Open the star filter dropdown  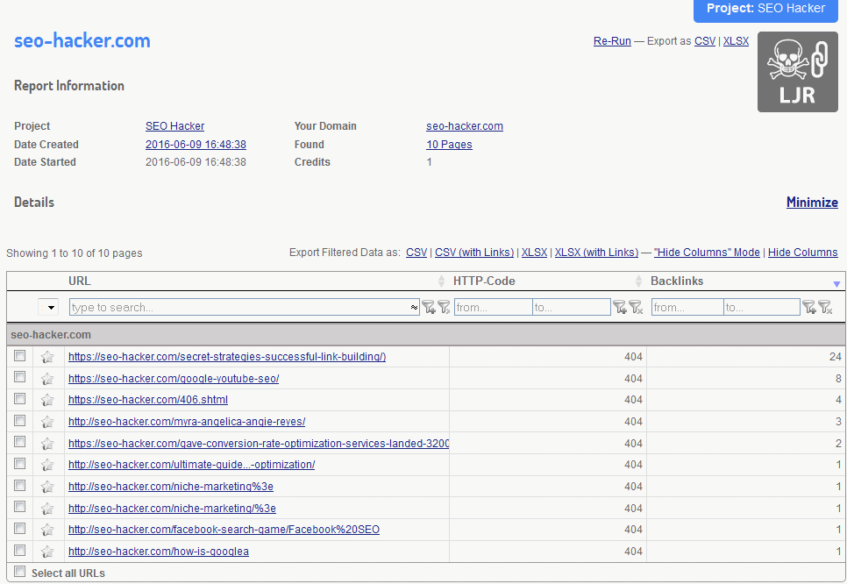48,307
